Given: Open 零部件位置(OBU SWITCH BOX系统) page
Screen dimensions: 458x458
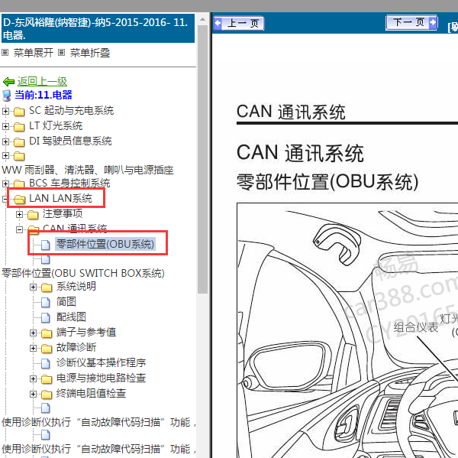Looking at the screenshot, I should (83, 273).
